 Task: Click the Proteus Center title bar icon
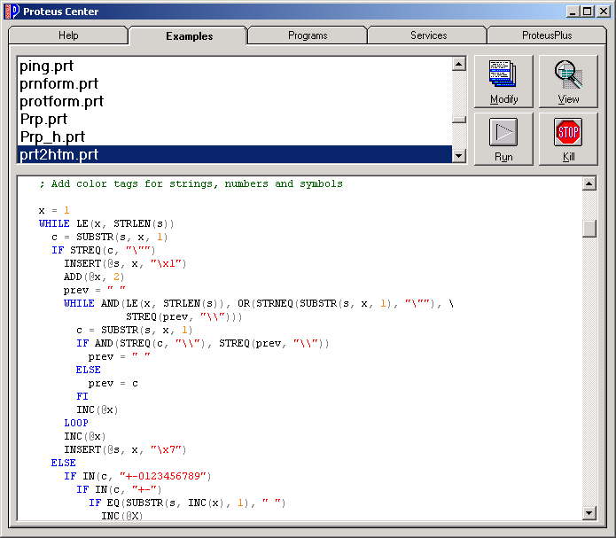[12, 11]
